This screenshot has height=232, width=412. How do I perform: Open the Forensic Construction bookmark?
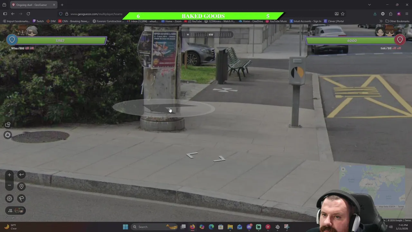[x=108, y=21]
